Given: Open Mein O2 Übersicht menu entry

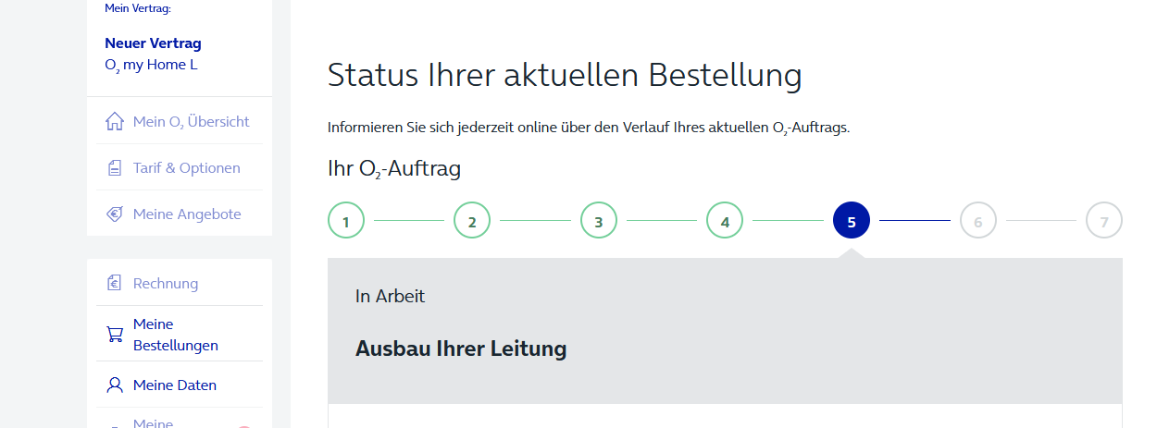Looking at the screenshot, I should click(175, 121).
